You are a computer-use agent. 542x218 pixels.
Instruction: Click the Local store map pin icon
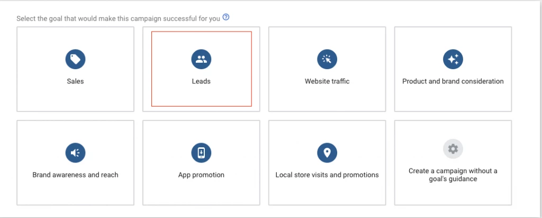click(327, 153)
